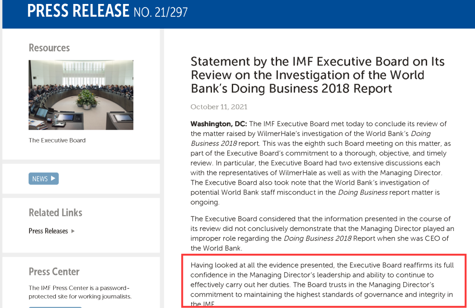The height and width of the screenshot is (308, 475).
Task: Click the IMF Press Center password-protected description
Action: coord(80,292)
